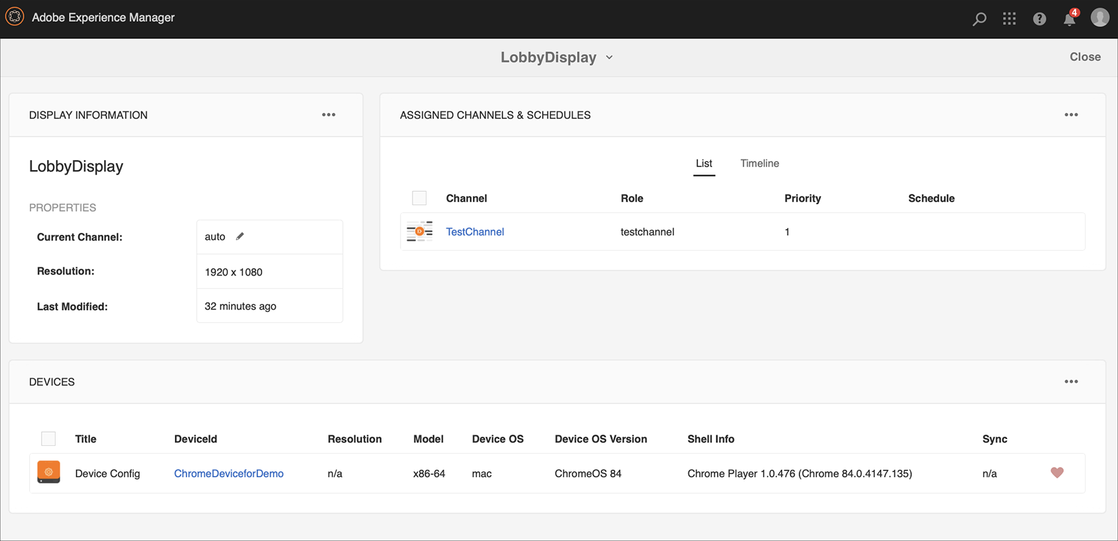This screenshot has width=1118, height=541.
Task: Click the Channel column header
Action: (466, 198)
